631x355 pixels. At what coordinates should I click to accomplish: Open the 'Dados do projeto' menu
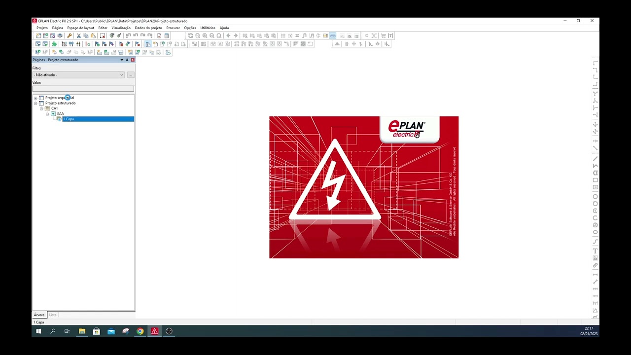coord(148,28)
